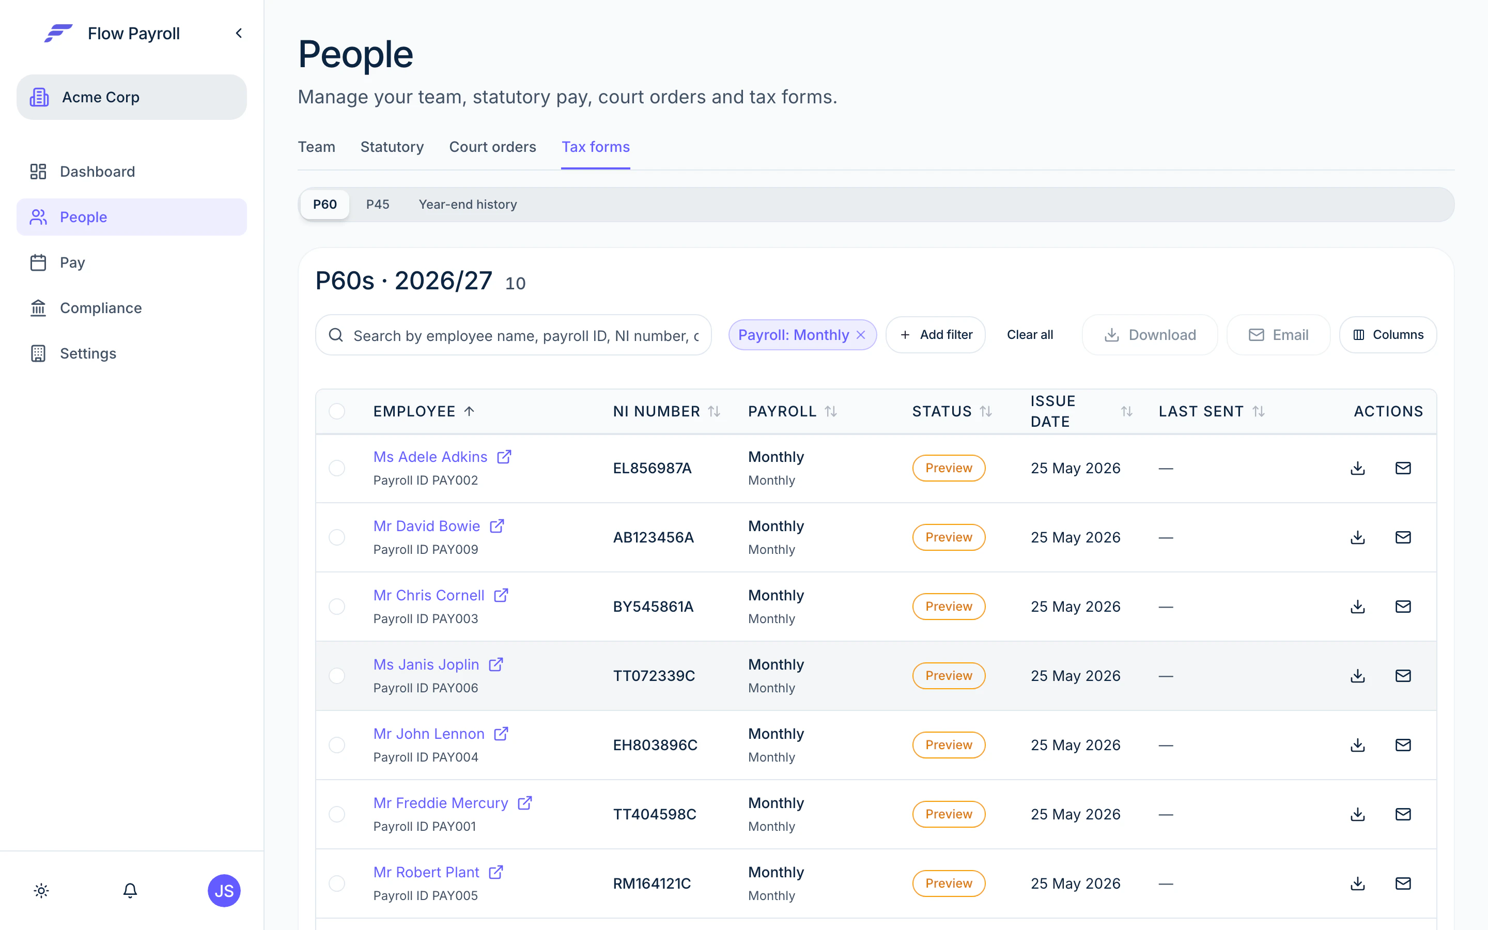Viewport: 1488px width, 930px height.
Task: Select the Ms Adele Adkins row checkbox
Action: coord(337,468)
